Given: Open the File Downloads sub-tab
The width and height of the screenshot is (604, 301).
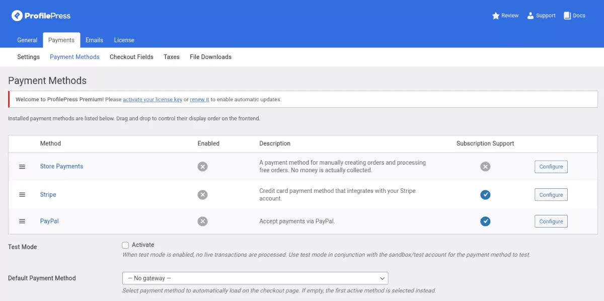Looking at the screenshot, I should (x=210, y=57).
